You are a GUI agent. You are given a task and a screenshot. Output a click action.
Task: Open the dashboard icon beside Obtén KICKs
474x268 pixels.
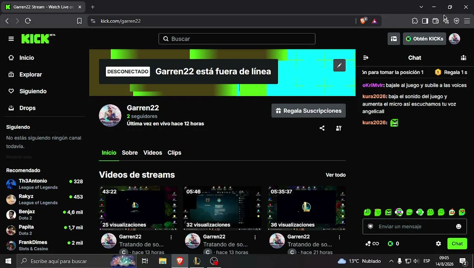pyautogui.click(x=394, y=39)
